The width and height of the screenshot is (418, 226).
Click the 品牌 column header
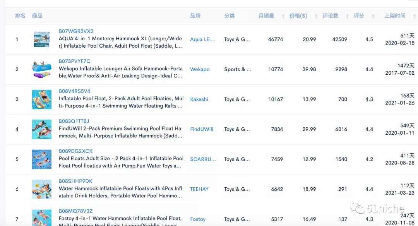195,16
